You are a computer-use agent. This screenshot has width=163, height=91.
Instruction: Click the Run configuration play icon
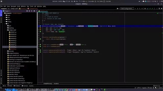point(135,9)
